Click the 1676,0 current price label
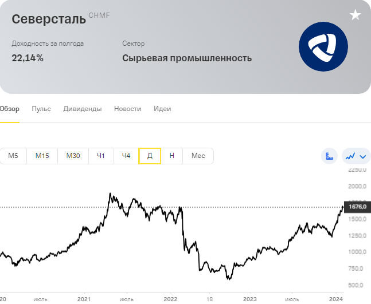This screenshot has width=371, height=304. click(357, 207)
